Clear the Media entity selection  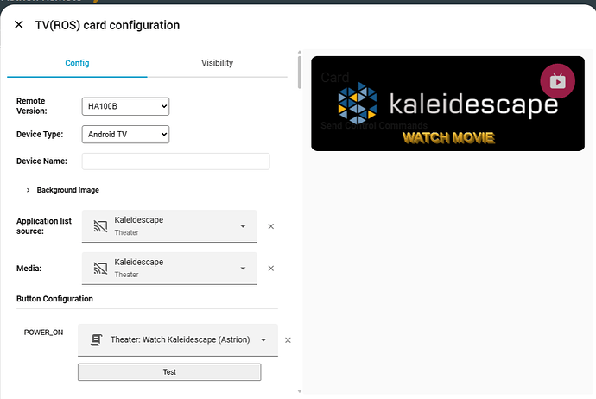click(270, 269)
